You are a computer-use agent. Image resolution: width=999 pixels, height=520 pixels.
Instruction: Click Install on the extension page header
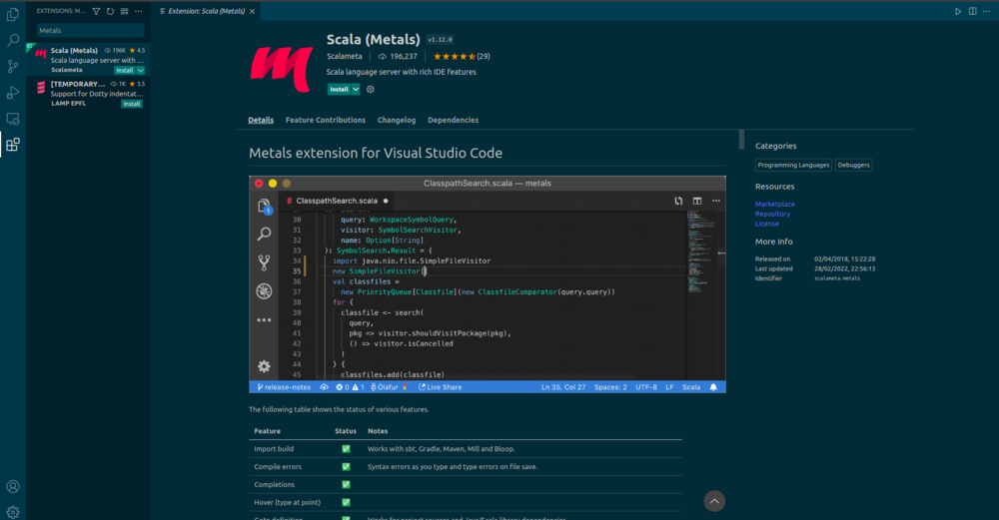(339, 90)
